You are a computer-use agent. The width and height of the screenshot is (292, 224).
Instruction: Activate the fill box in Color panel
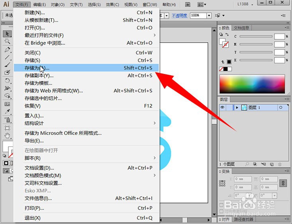pos(221,41)
